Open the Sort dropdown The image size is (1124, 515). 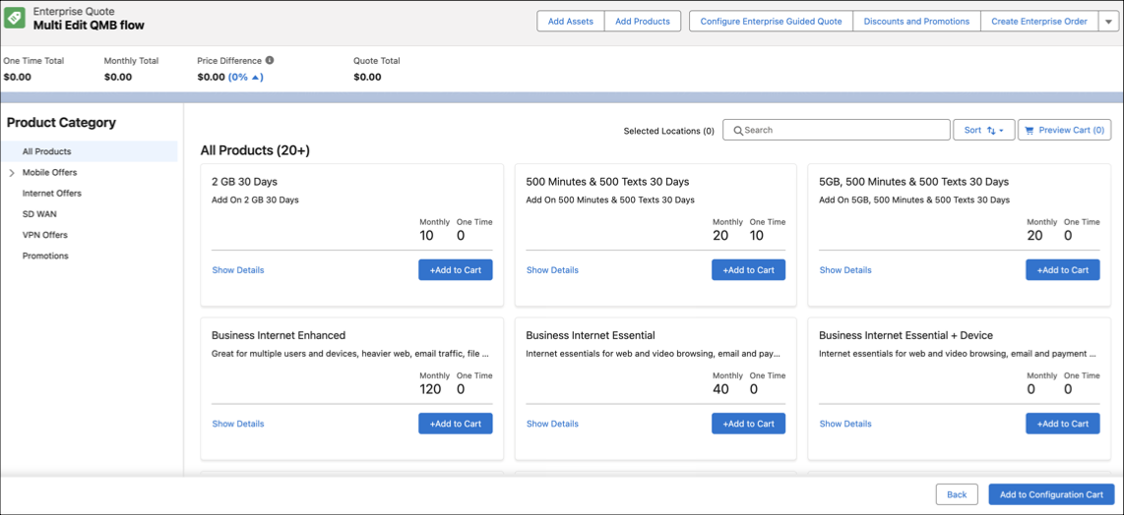[983, 131]
